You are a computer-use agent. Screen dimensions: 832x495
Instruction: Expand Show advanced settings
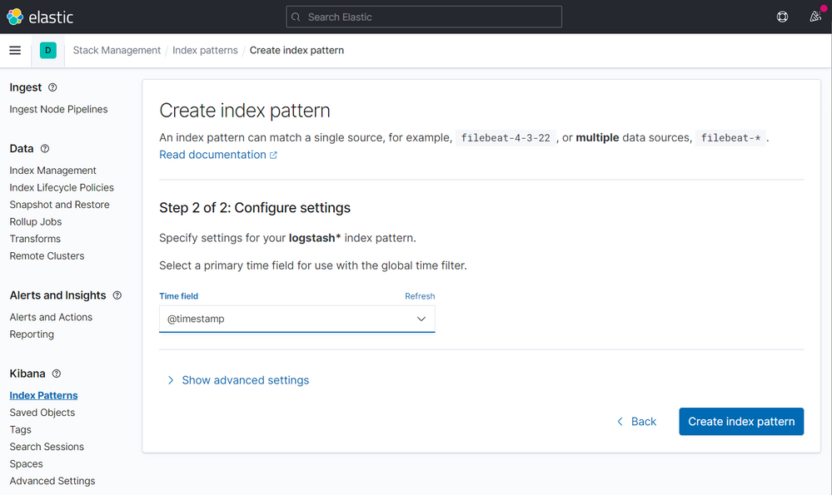pyautogui.click(x=238, y=380)
